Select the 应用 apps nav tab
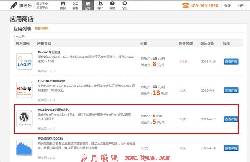The width and height of the screenshot is (250, 162). pyautogui.click(x=87, y=5)
